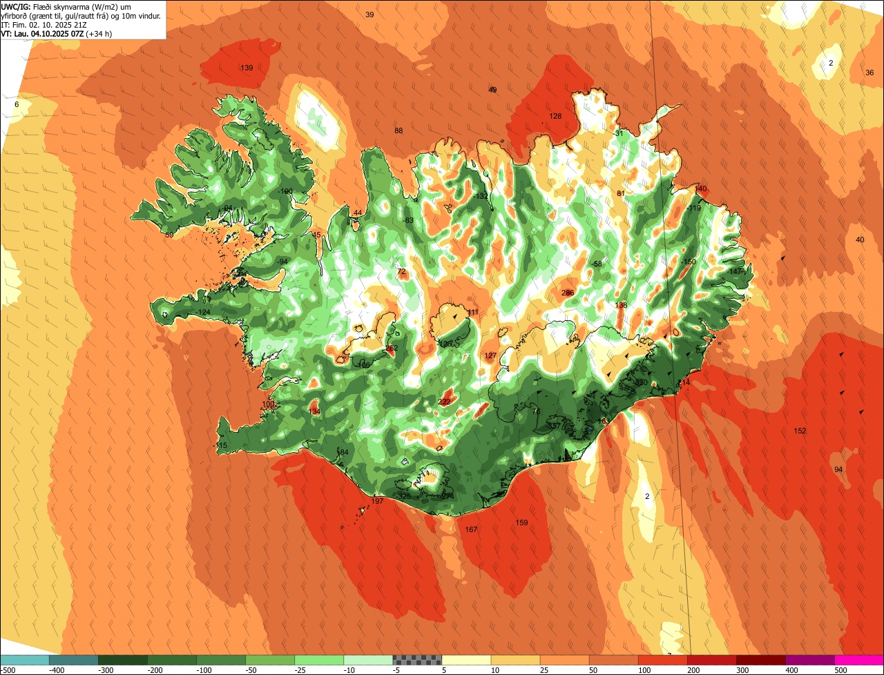Screen dimensions: 884x675
Task: Click the '-50' legend label
Action: pyautogui.click(x=252, y=669)
